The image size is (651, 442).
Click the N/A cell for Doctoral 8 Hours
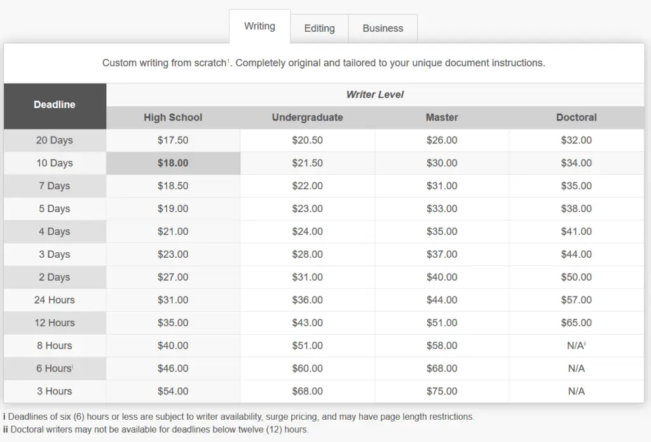coord(576,345)
